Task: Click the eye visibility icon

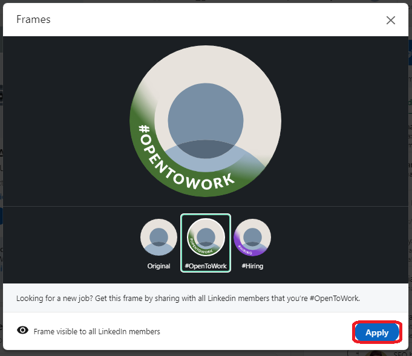Action: pyautogui.click(x=22, y=330)
